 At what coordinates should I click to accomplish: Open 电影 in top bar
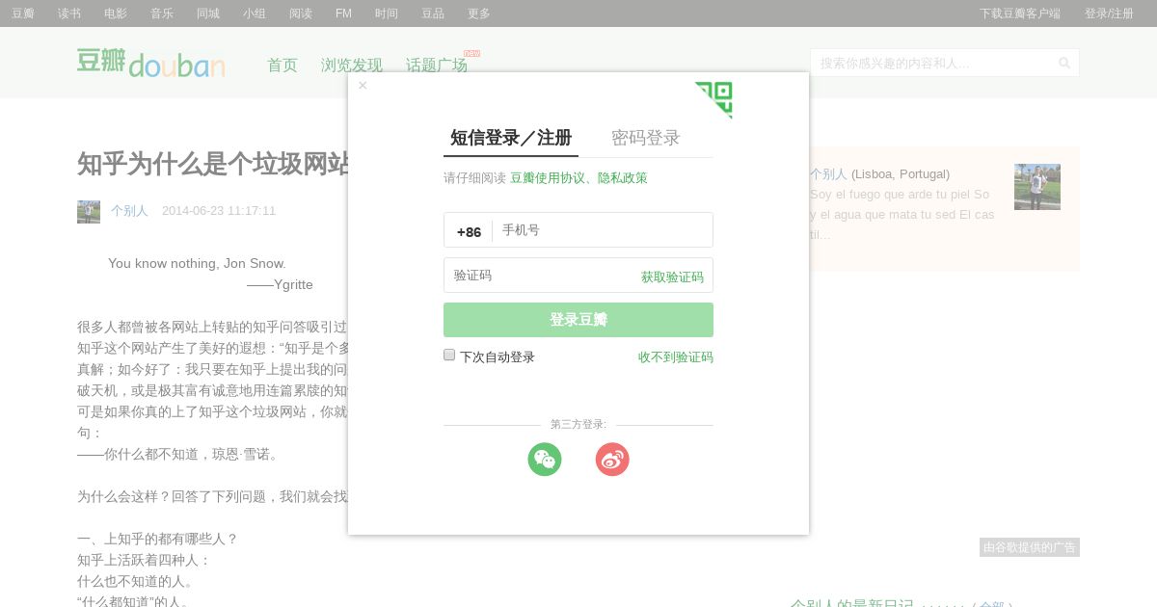point(116,13)
